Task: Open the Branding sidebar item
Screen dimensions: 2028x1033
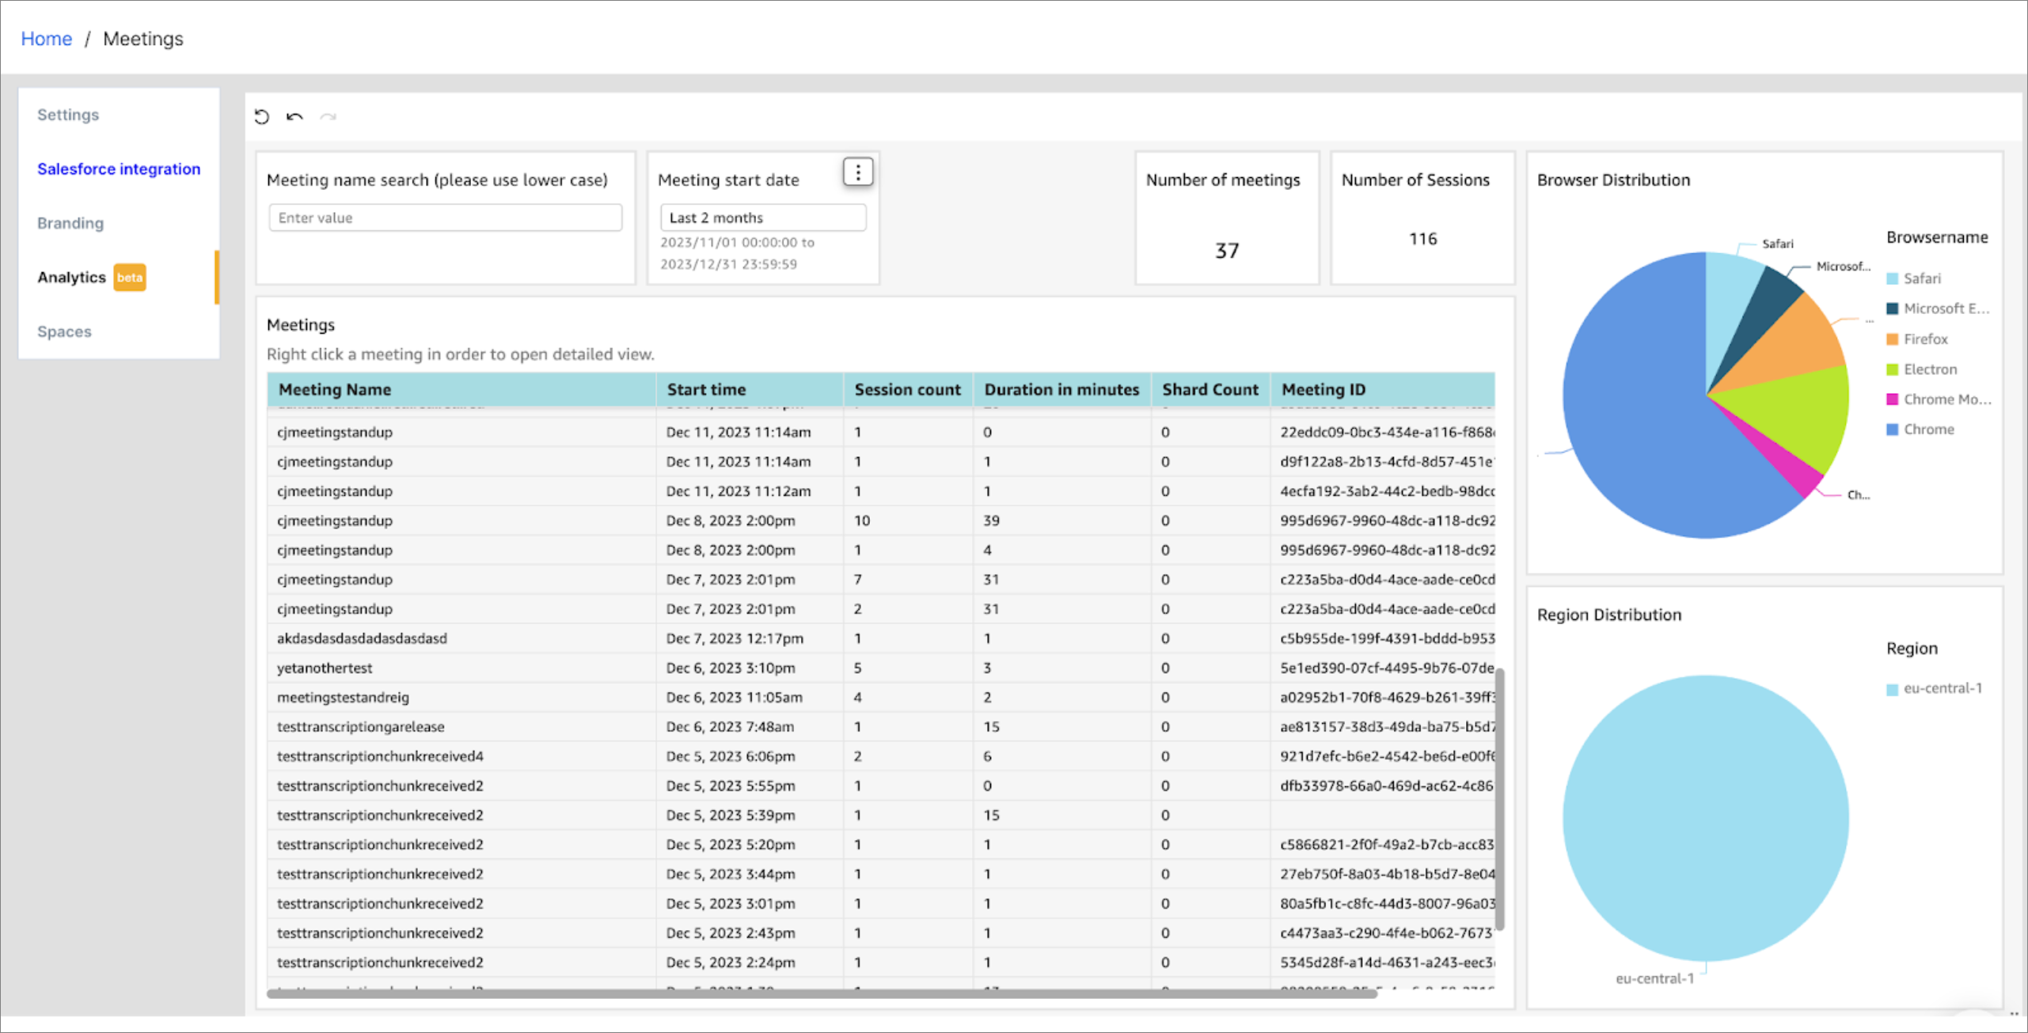Action: coord(70,223)
